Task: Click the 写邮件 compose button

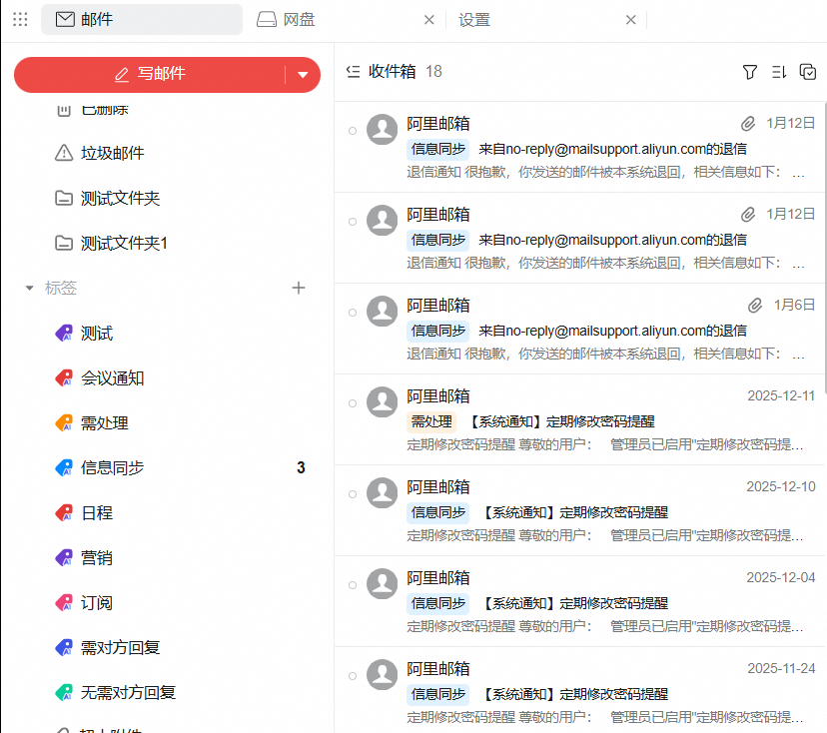Action: (150, 74)
